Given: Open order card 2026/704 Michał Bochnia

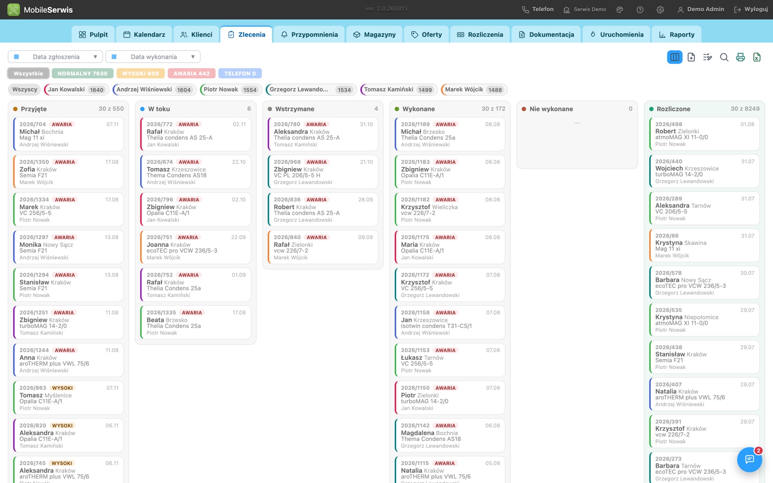Looking at the screenshot, I should click(68, 134).
